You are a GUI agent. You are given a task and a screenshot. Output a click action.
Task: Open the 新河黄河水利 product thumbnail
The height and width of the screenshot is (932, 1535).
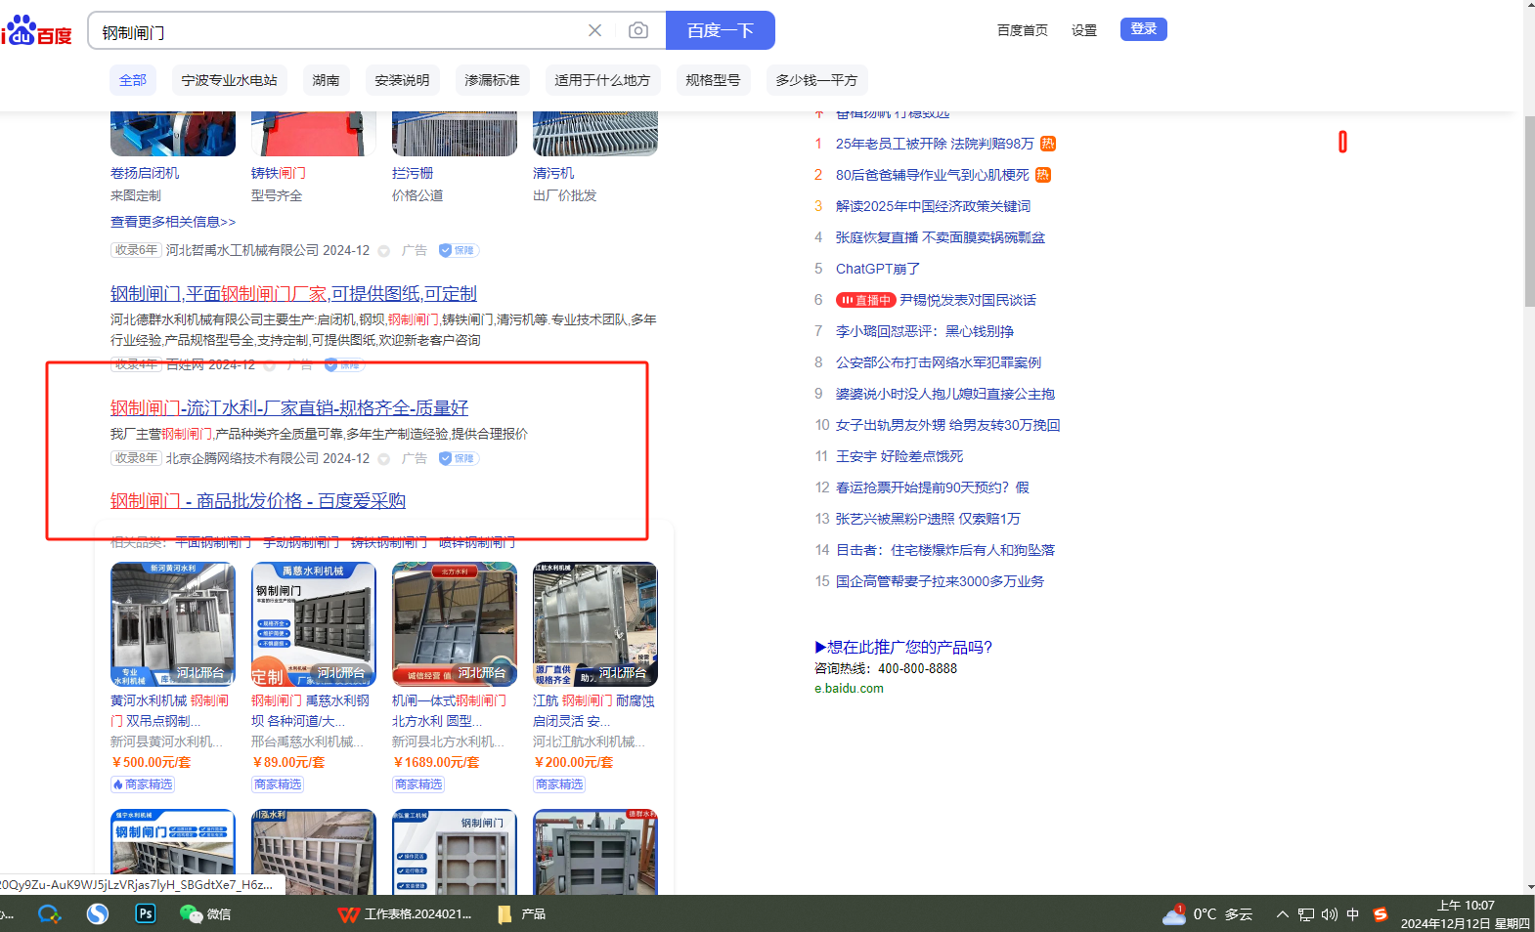coord(173,624)
